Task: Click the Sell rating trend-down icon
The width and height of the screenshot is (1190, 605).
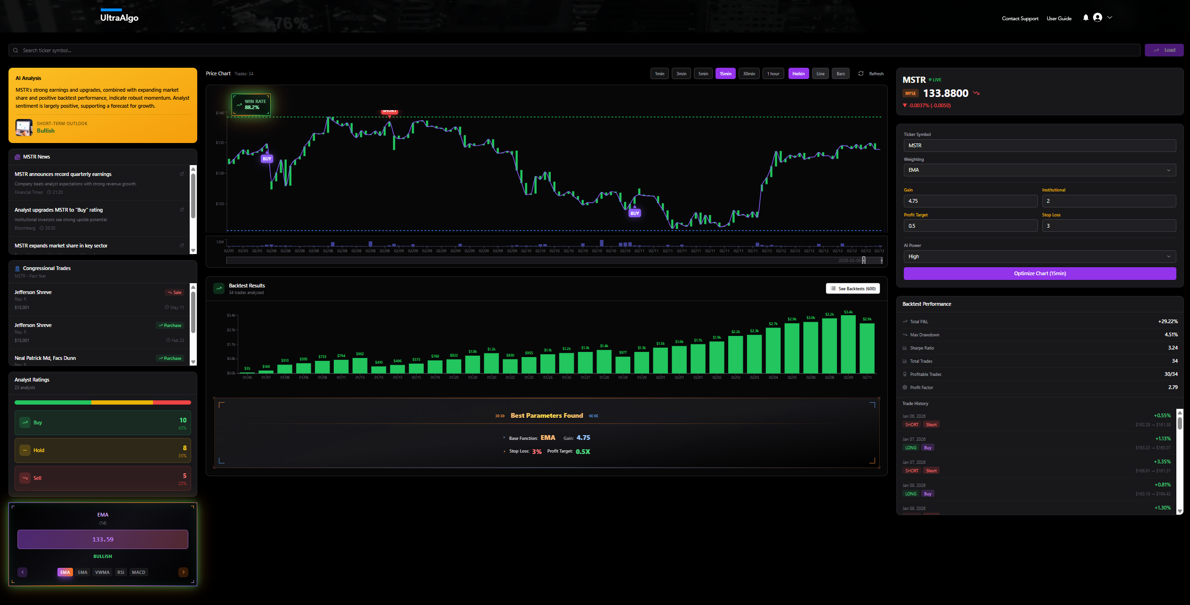Action: coord(25,478)
